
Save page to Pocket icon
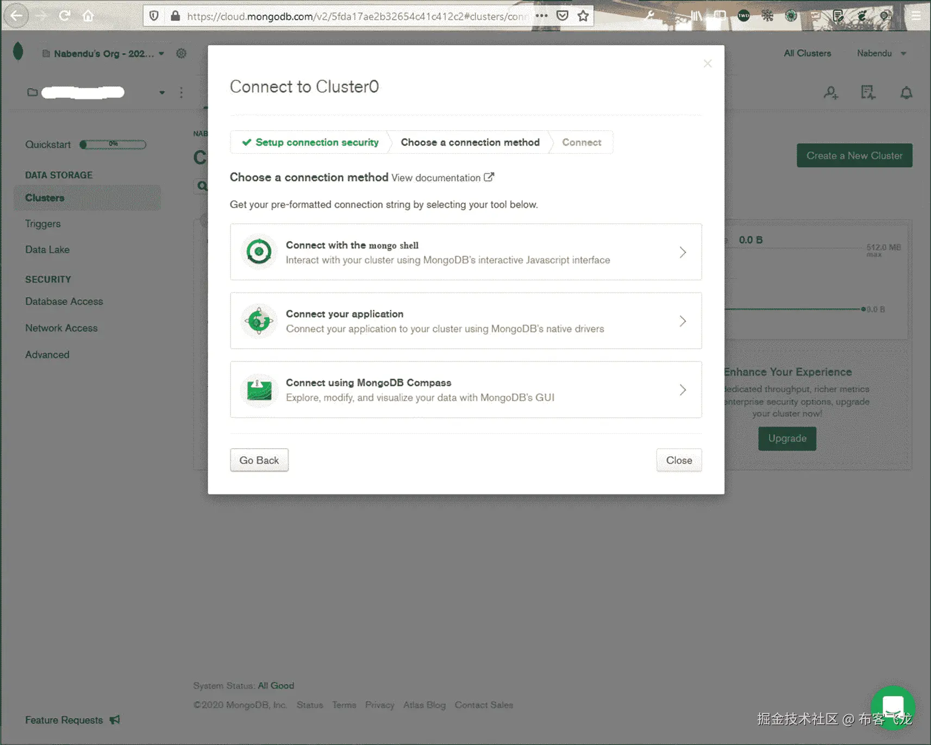pyautogui.click(x=563, y=16)
